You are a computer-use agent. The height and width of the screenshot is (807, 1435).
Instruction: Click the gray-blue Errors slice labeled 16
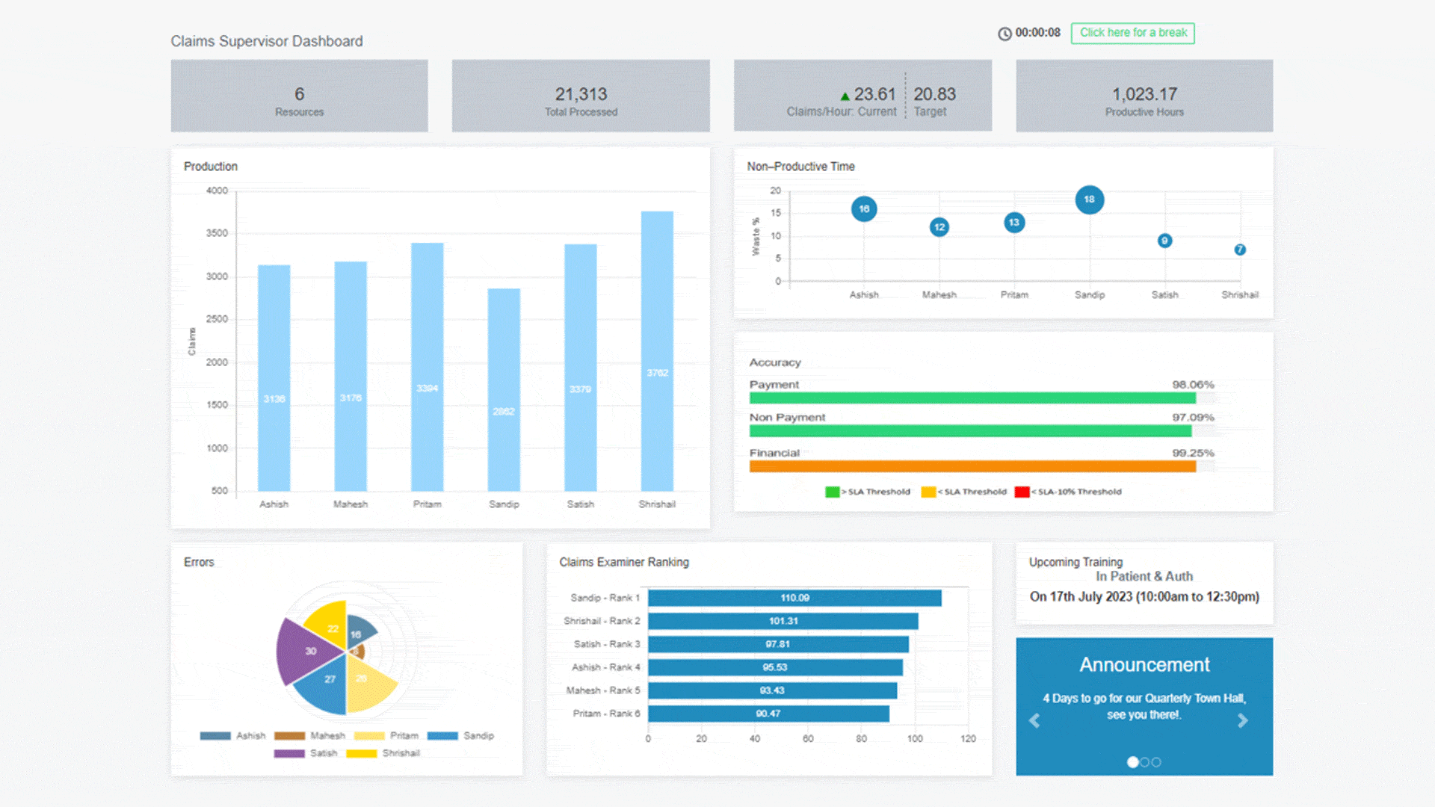[x=359, y=631]
